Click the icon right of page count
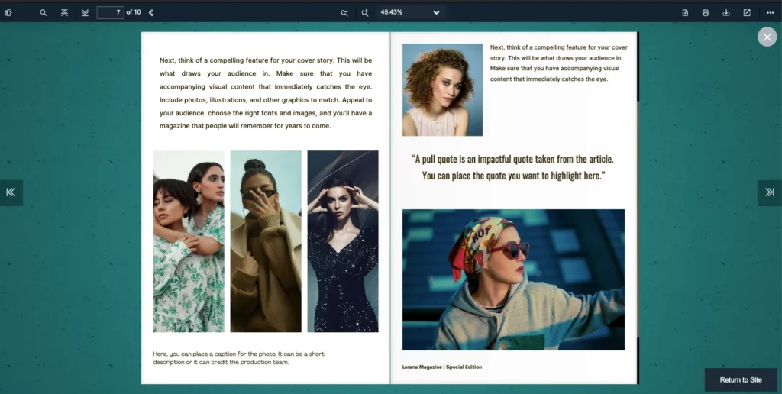Image resolution: width=782 pixels, height=394 pixels. [151, 12]
